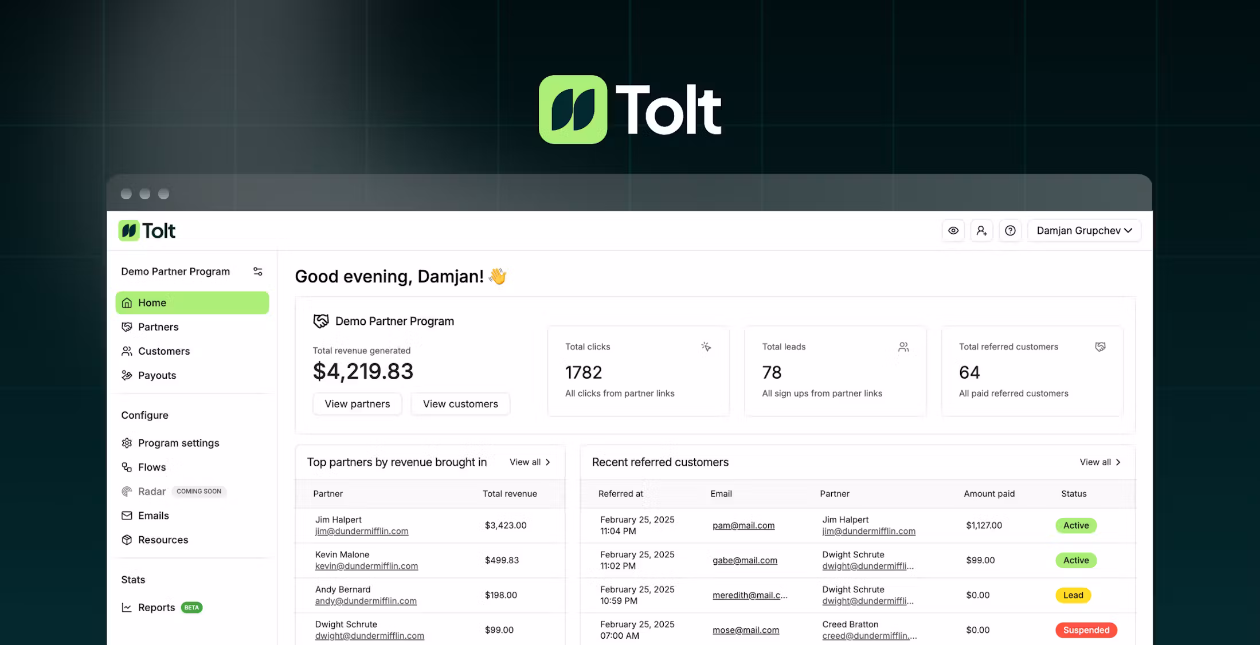
Task: Click the View customers button
Action: (x=460, y=404)
